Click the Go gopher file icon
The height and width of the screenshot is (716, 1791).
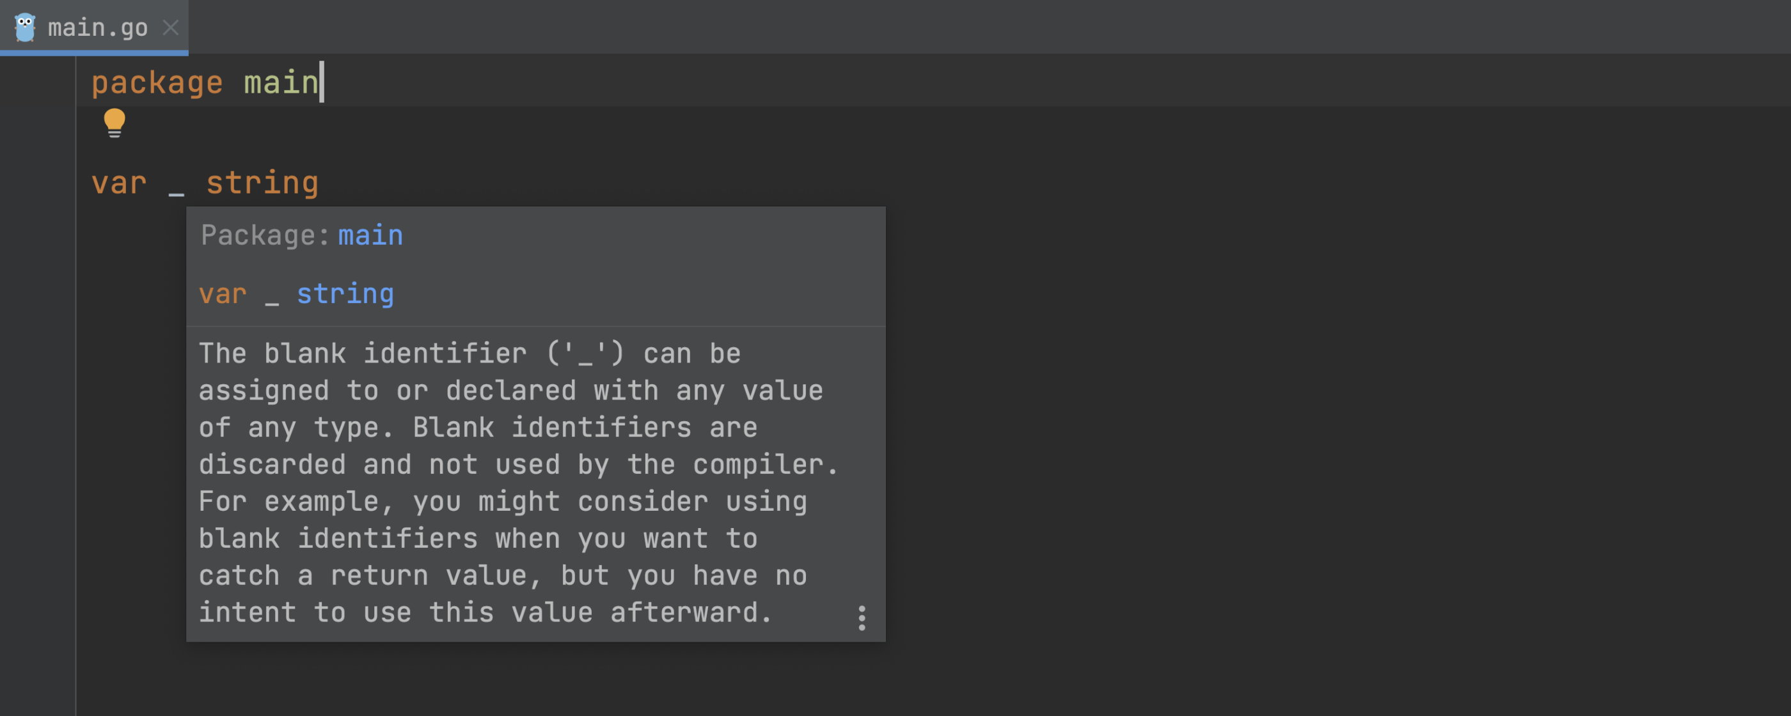25,27
